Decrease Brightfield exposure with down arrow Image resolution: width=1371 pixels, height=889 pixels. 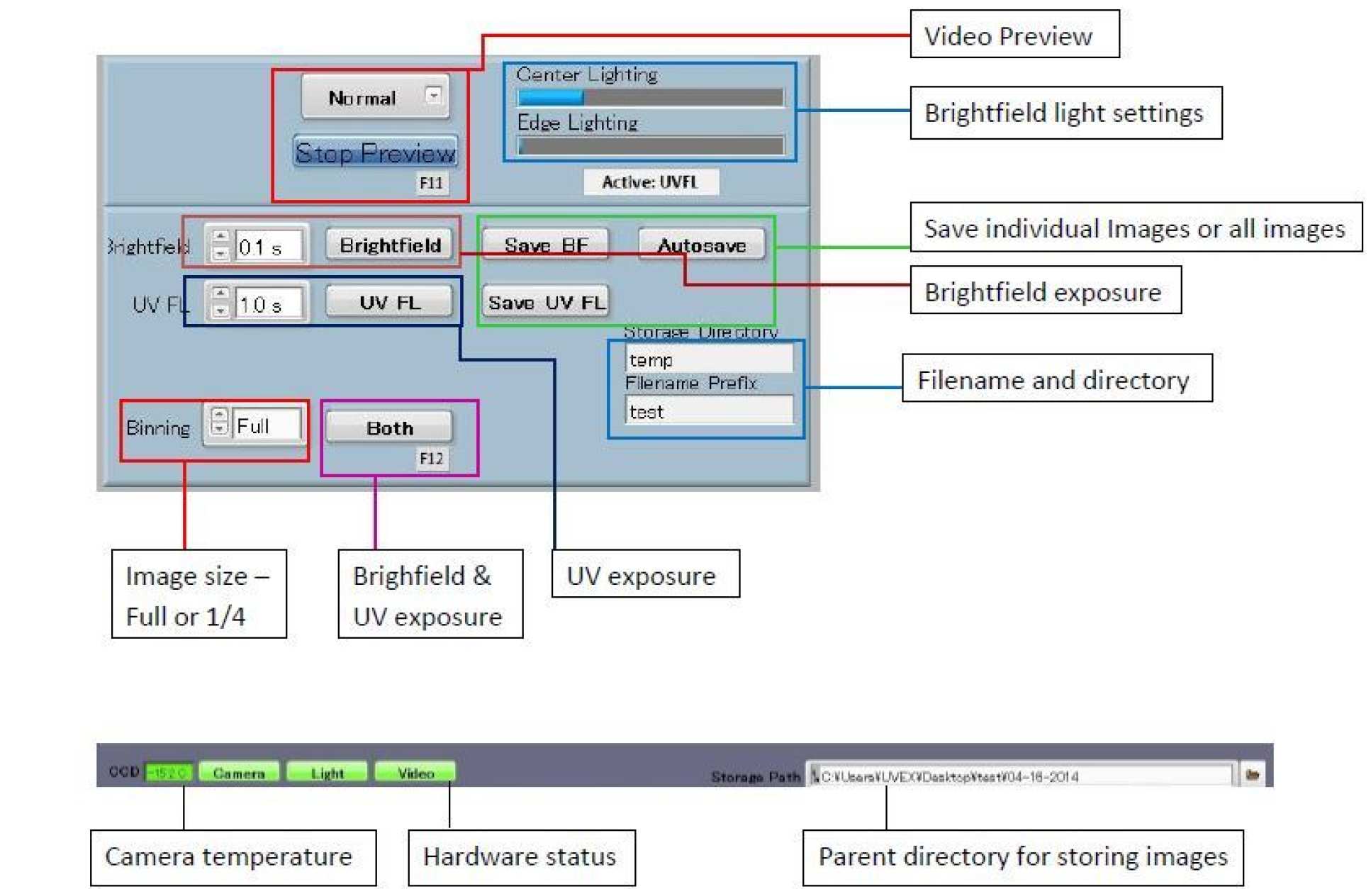(x=220, y=253)
